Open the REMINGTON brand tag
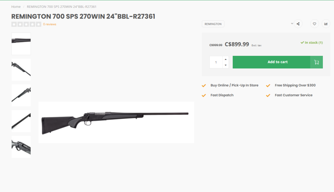Viewport: 334px width, 192px height. point(213,24)
